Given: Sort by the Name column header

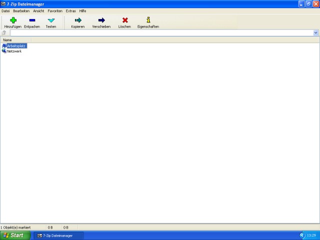Looking at the screenshot, I should point(16,40).
